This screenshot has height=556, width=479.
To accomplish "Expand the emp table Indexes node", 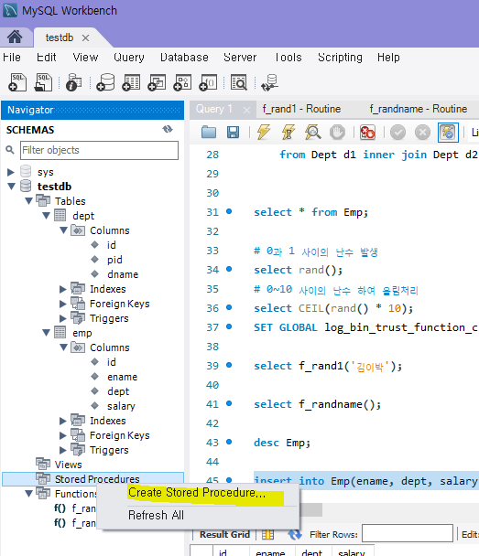I will 63,421.
